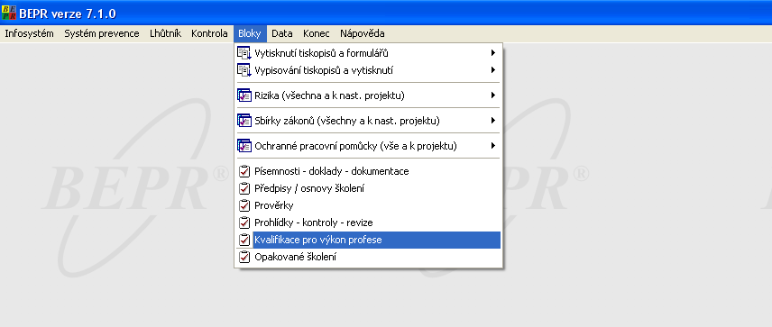Image resolution: width=772 pixels, height=327 pixels.
Task: Select Ochranné pracovní pomůcky entry
Action: pos(368,146)
